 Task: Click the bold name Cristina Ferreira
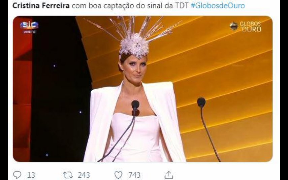click(41, 6)
